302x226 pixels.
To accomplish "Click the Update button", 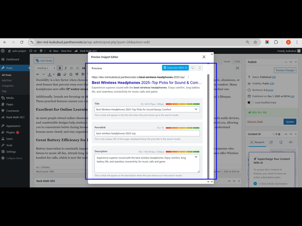I will (290, 122).
